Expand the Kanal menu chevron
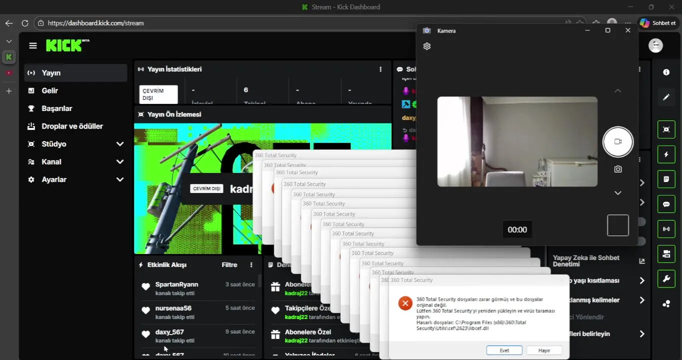This screenshot has height=360, width=682. (x=120, y=162)
